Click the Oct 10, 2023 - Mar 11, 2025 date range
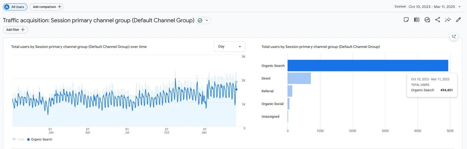The width and height of the screenshot is (467, 149). point(432,7)
